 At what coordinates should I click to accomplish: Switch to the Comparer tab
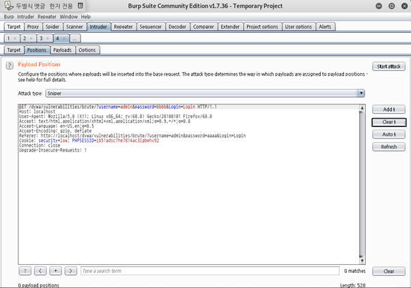click(x=203, y=27)
